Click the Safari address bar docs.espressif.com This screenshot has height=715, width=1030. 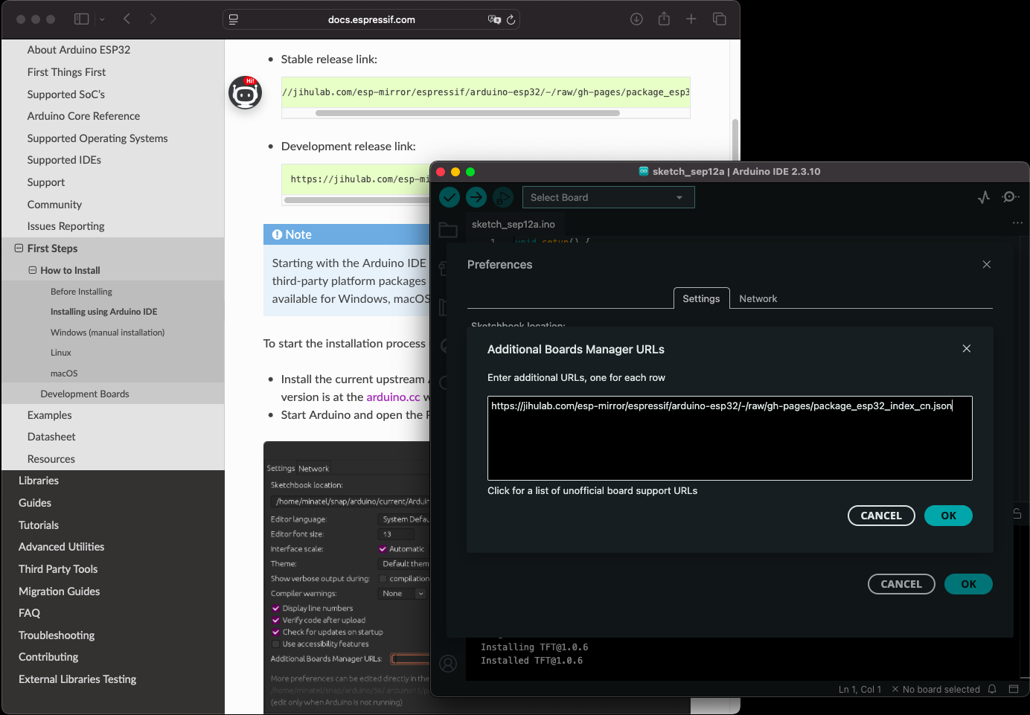371,19
